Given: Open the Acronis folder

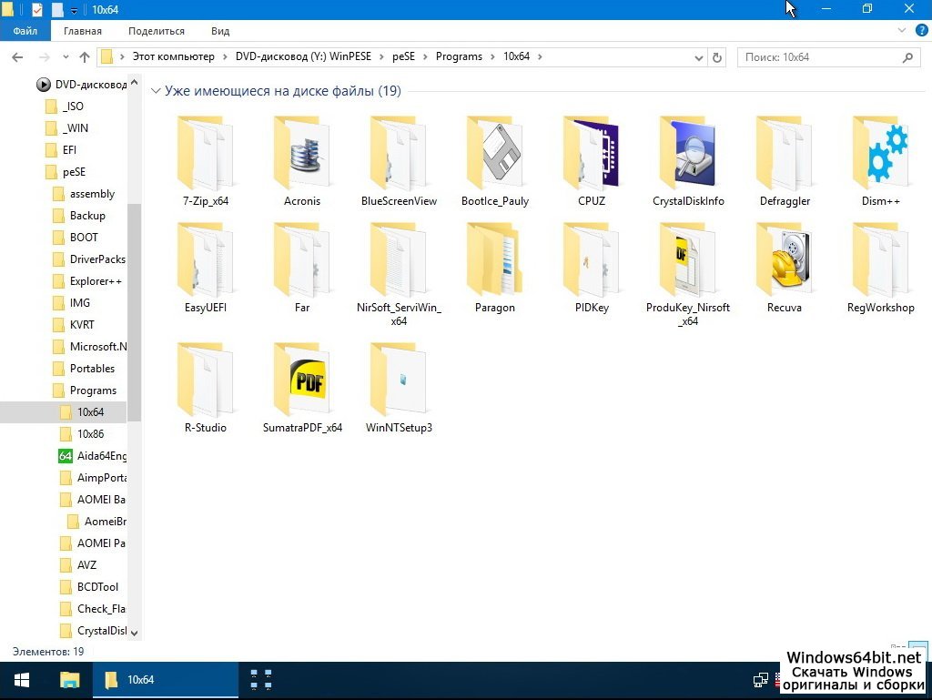Looking at the screenshot, I should pyautogui.click(x=302, y=153).
